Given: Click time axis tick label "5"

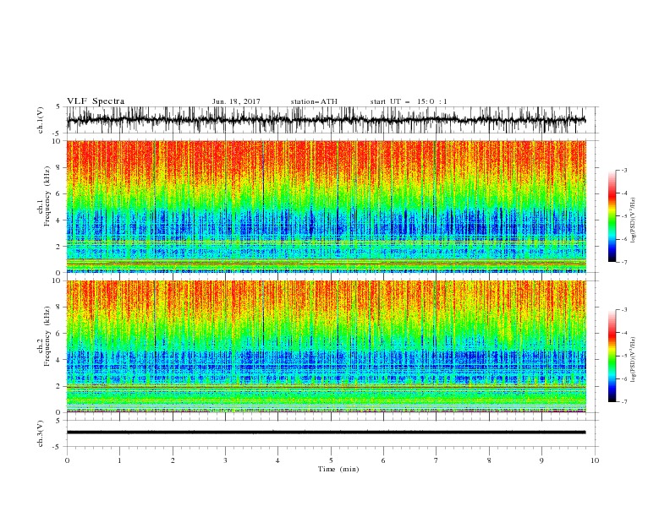Looking at the screenshot, I should [x=331, y=460].
